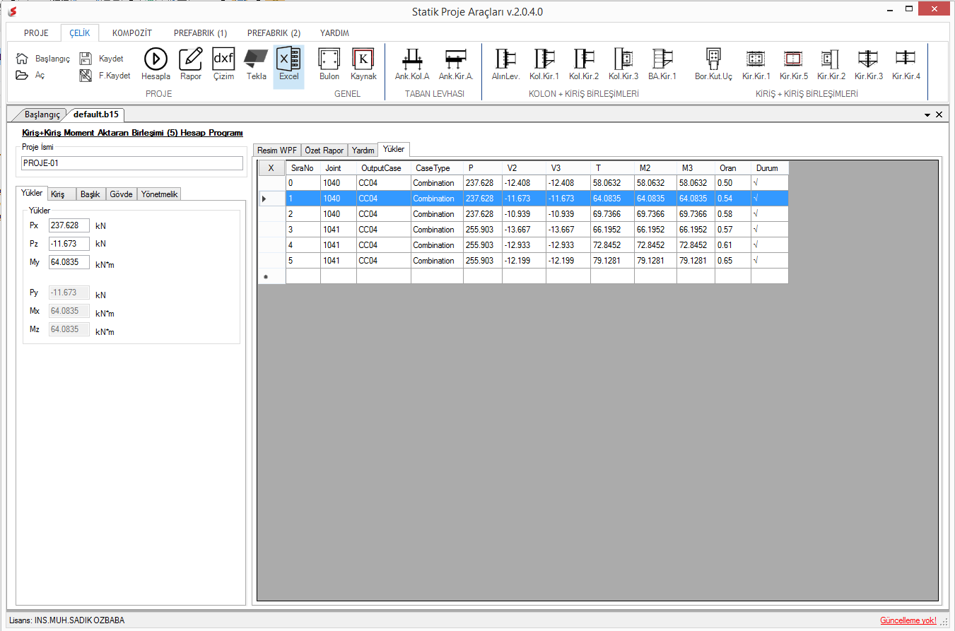Viewport: 955px width, 631px height.
Task: Select Kir.Kir.5 beam connection
Action: (x=794, y=64)
